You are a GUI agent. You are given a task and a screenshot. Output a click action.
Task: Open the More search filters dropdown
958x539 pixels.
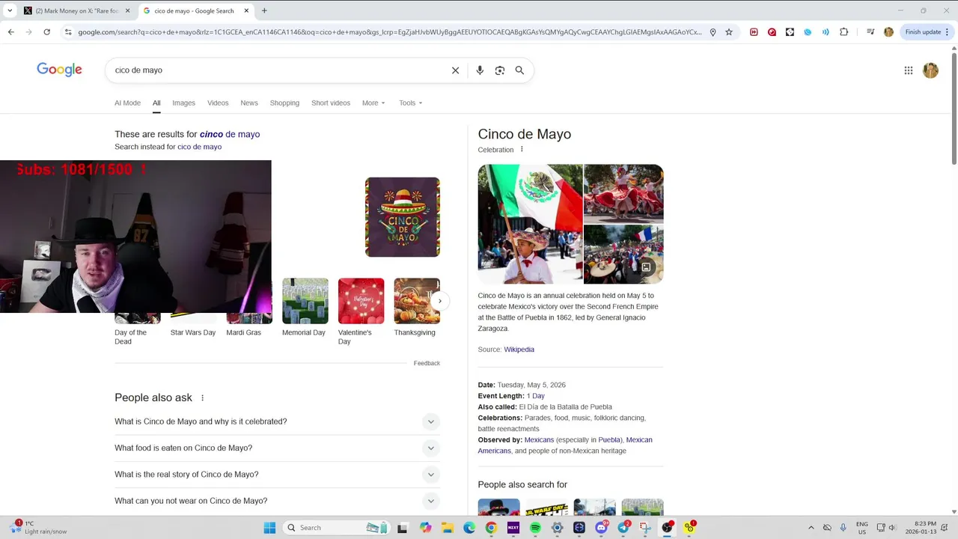click(x=373, y=103)
